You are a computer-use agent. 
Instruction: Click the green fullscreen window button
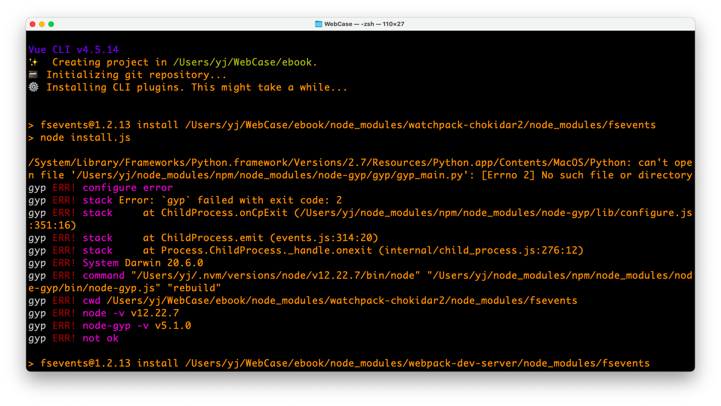(51, 24)
